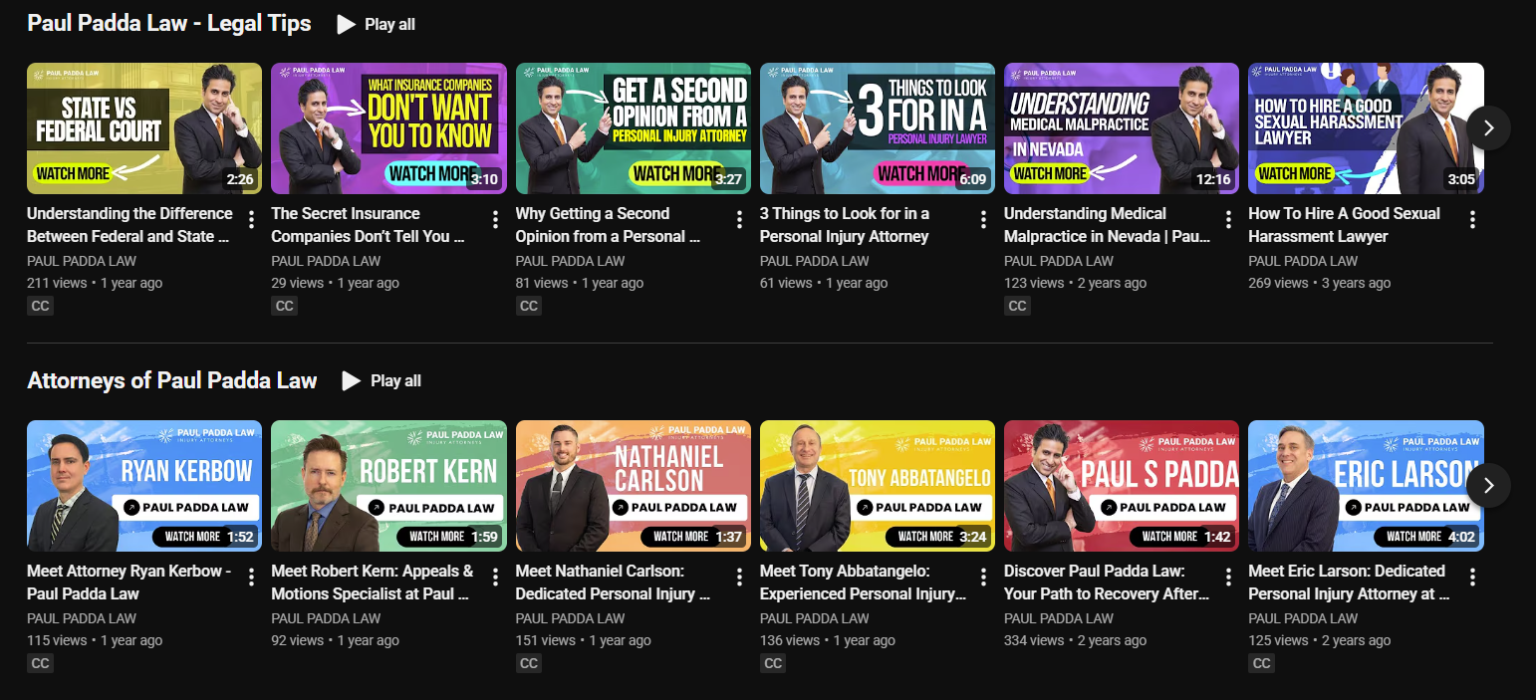
Task: Show next videos in Legal Tips row
Action: click(x=1488, y=127)
